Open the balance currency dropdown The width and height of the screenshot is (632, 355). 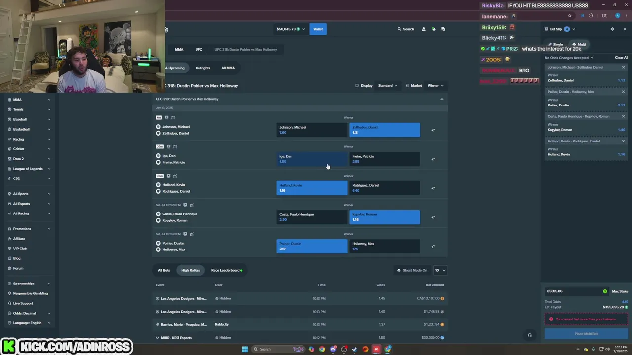point(291,29)
